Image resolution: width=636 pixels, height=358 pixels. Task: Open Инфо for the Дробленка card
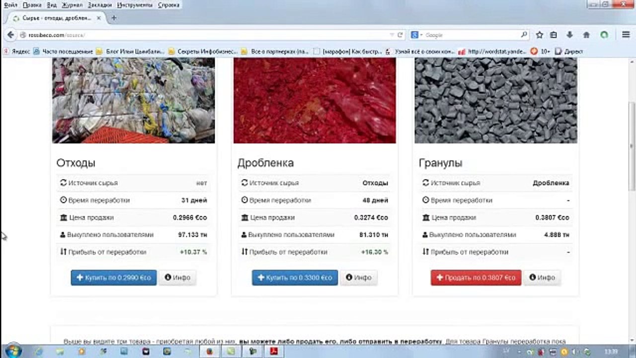(x=359, y=277)
